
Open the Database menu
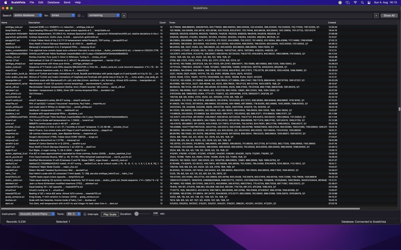(54, 2)
